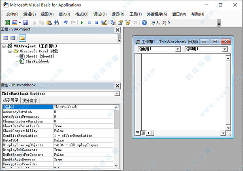Open the 格式(O) menu

click(82, 14)
